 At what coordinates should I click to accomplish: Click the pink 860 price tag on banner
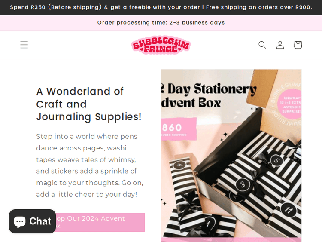click(179, 129)
